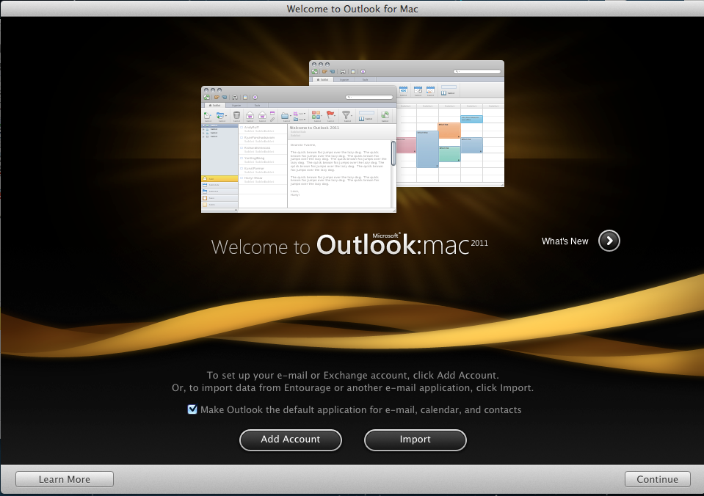This screenshot has width=704, height=496.
Task: Click the green calendar event block
Action: click(x=449, y=154)
